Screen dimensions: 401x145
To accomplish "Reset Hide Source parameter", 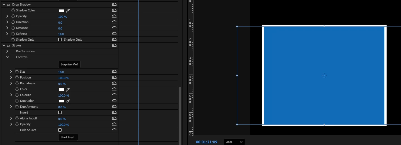I will point(114,130).
